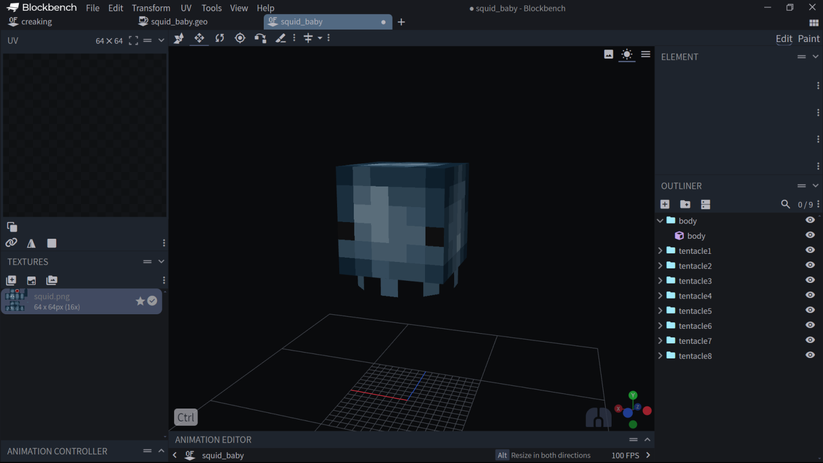Search in the Outliner
Viewport: 823px width, 463px height.
click(x=785, y=204)
